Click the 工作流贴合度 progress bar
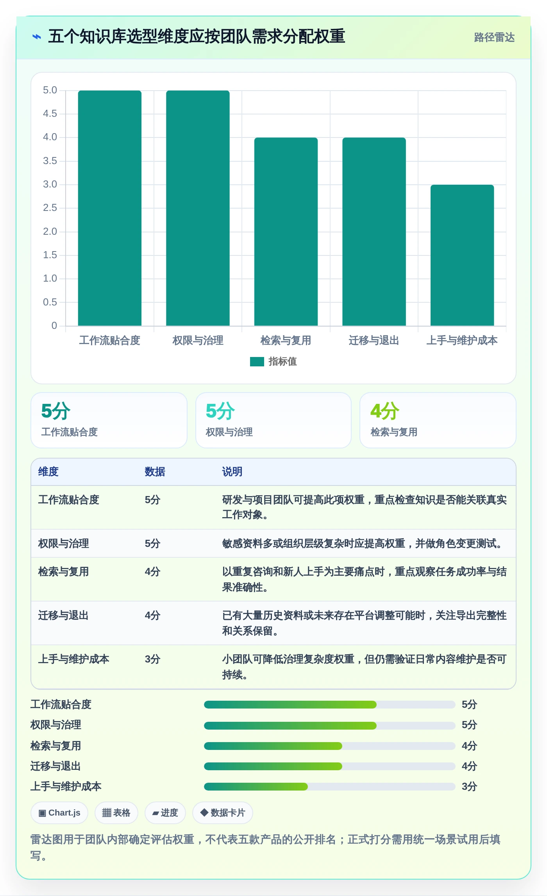Viewport: 547px width, 896px height. (x=329, y=705)
